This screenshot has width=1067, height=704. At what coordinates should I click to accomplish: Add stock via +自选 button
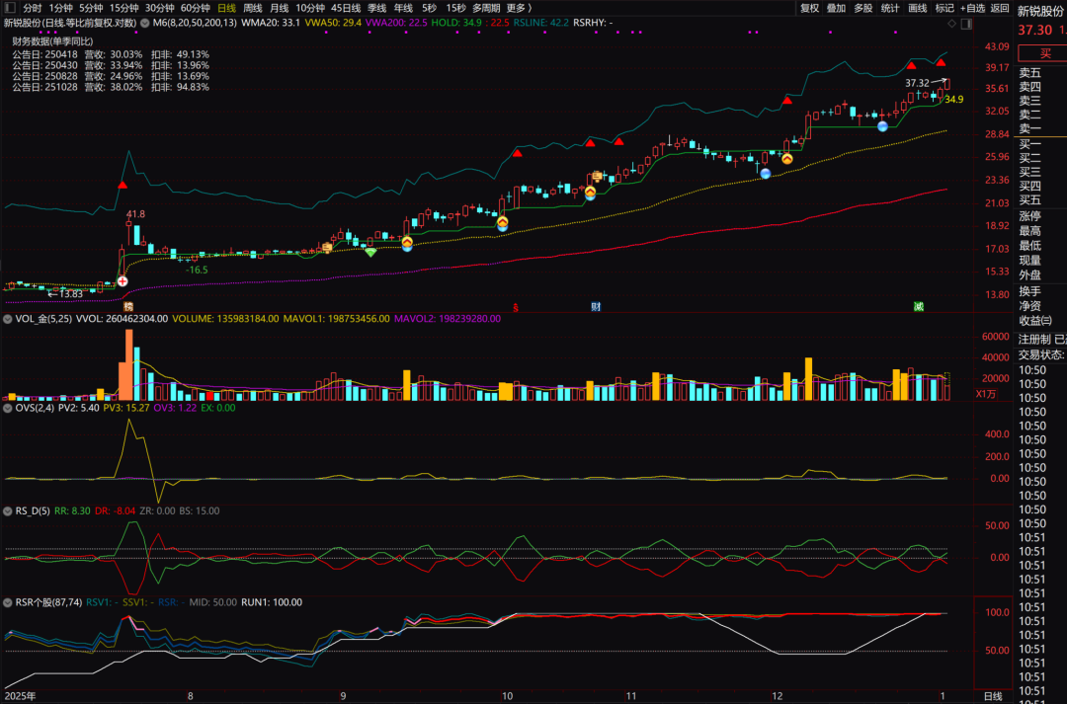pyautogui.click(x=972, y=8)
